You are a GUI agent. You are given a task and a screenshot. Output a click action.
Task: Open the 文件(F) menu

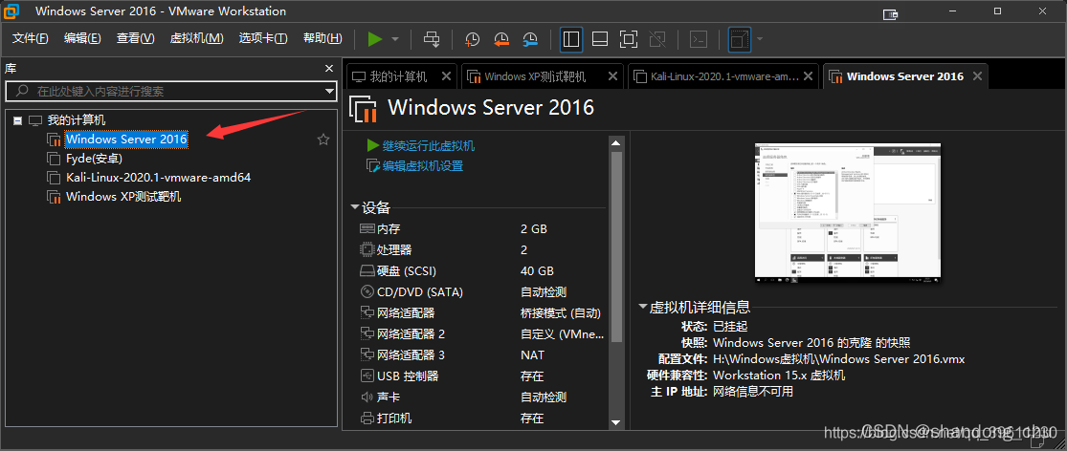click(31, 39)
